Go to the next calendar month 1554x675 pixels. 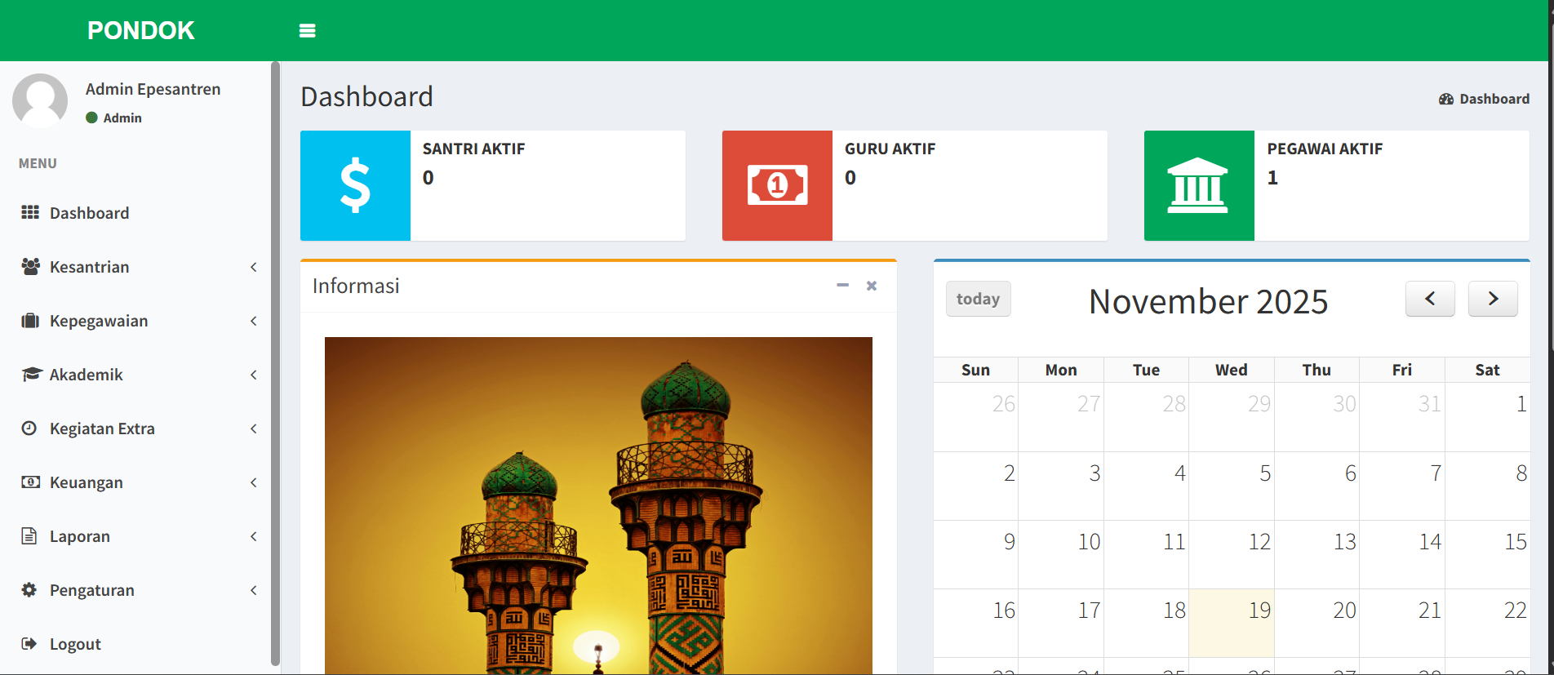pyautogui.click(x=1492, y=299)
